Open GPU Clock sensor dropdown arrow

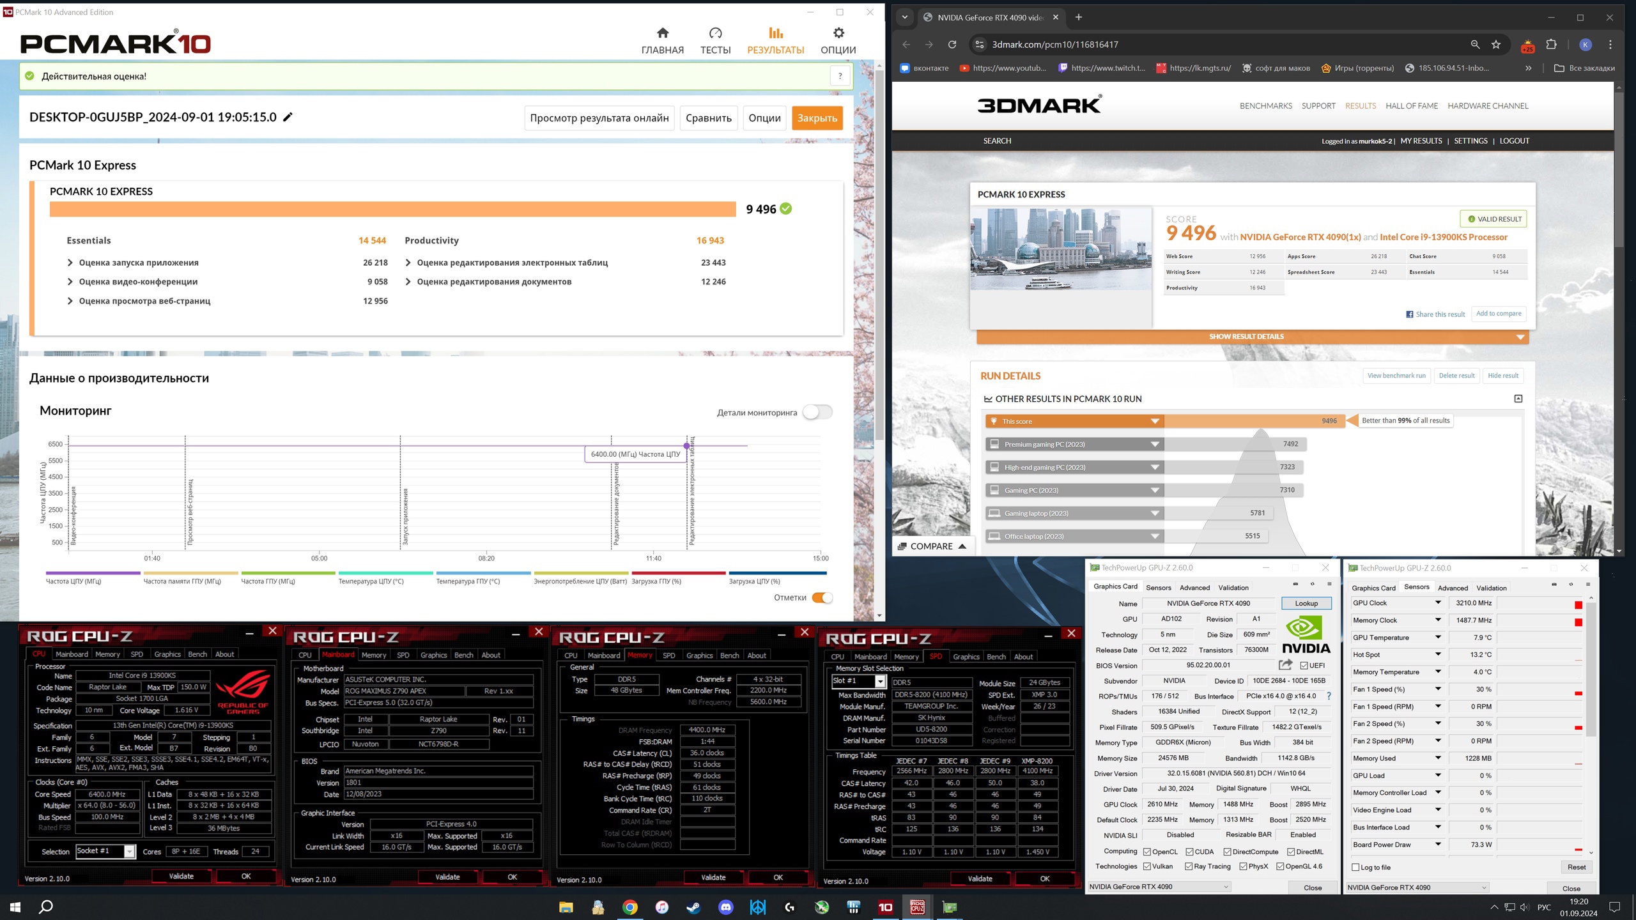1439,602
